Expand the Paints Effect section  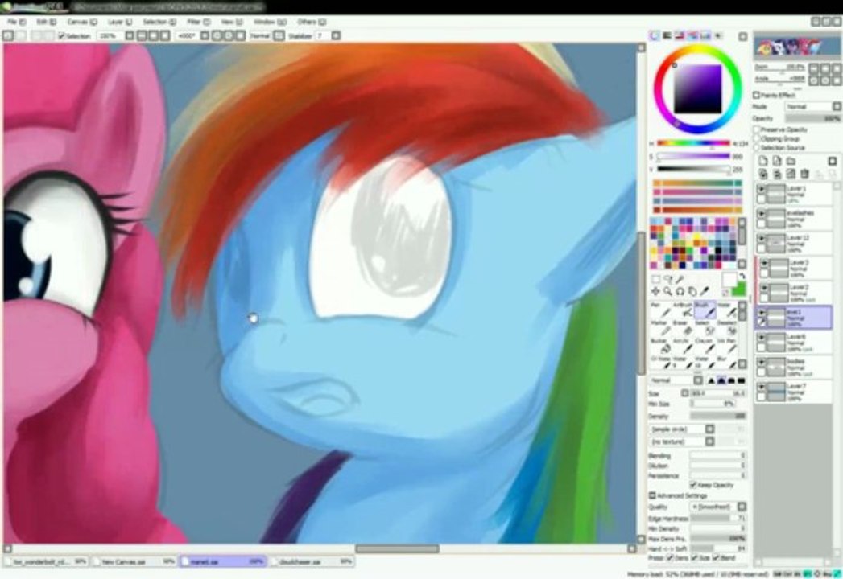[x=757, y=95]
